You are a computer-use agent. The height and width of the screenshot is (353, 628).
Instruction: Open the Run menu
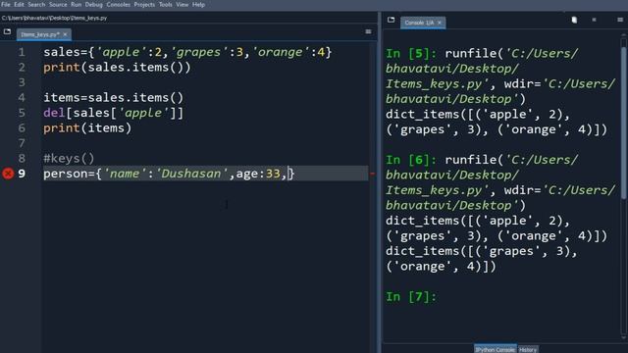(x=77, y=4)
